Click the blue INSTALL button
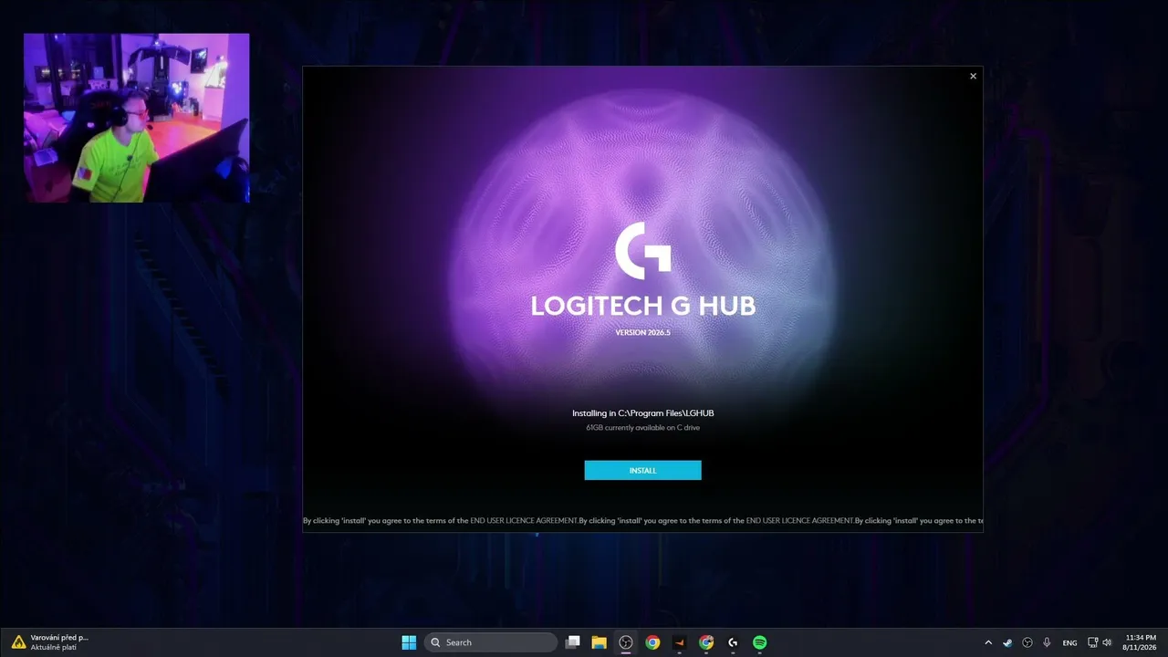Screen dimensions: 1168x657 point(642,470)
